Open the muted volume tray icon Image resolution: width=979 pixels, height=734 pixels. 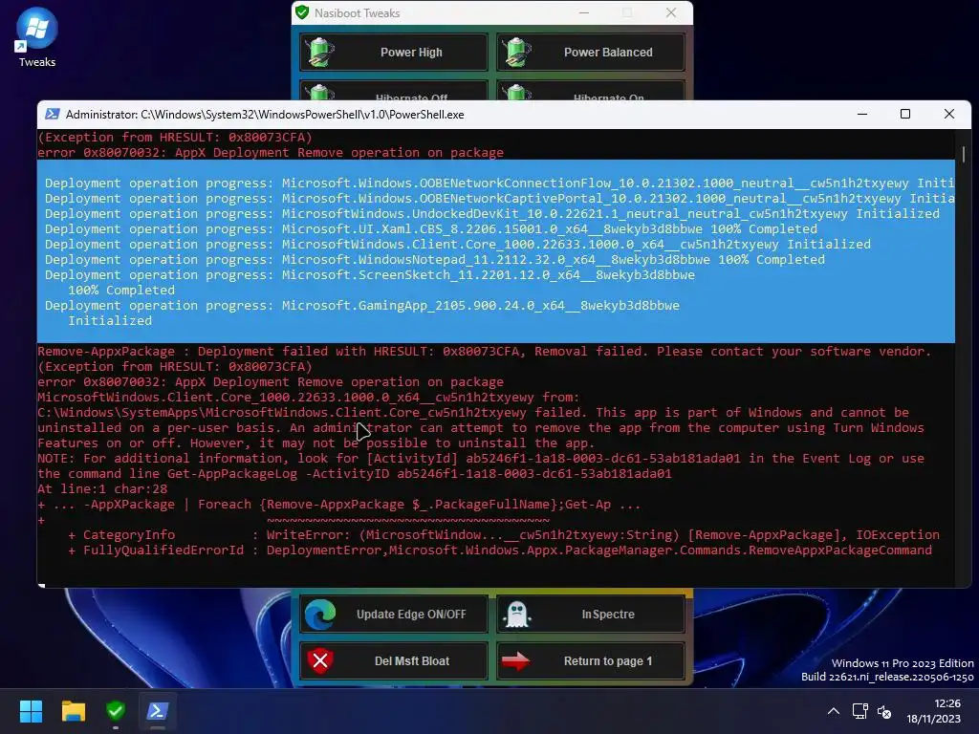click(x=884, y=711)
